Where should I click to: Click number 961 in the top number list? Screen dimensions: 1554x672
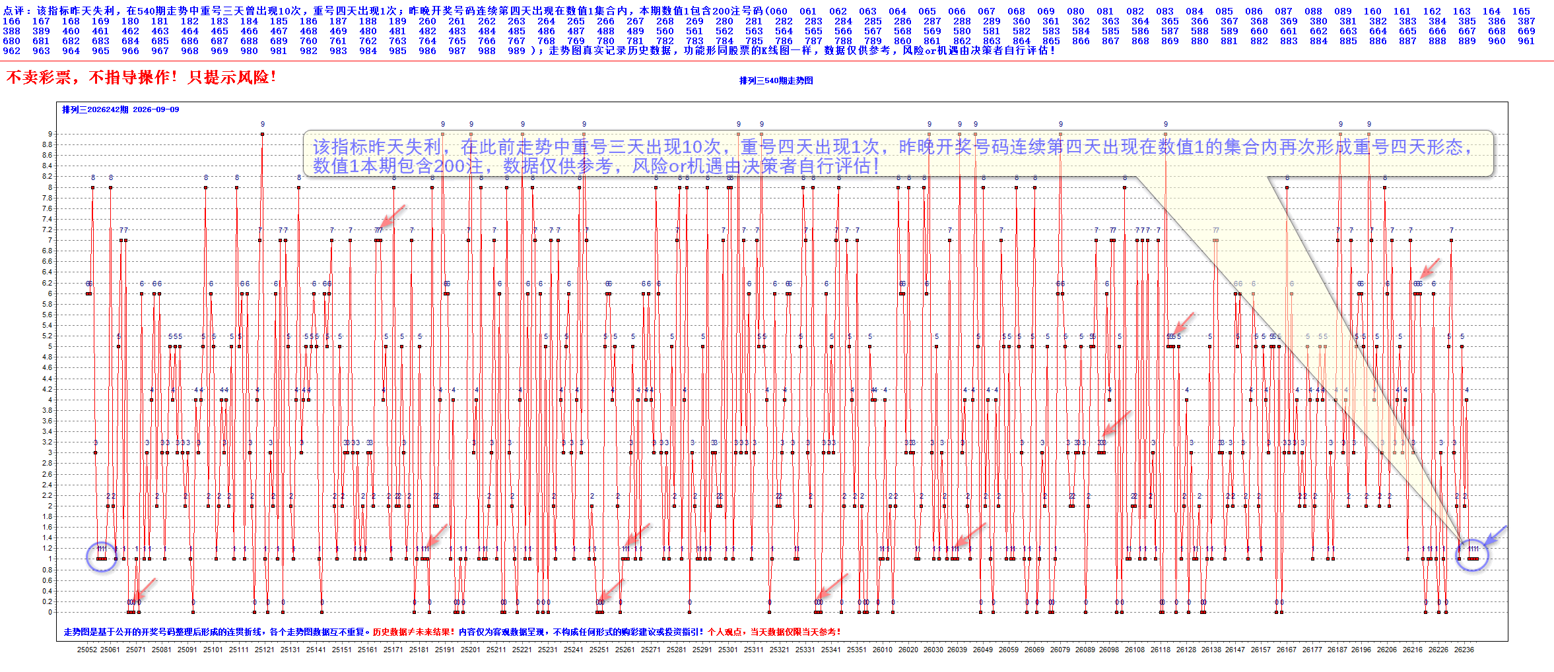coord(1526,41)
